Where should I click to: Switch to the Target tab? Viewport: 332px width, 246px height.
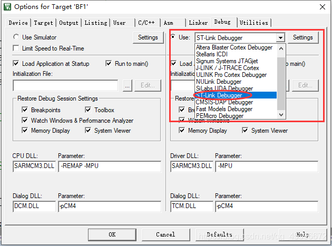(x=43, y=23)
